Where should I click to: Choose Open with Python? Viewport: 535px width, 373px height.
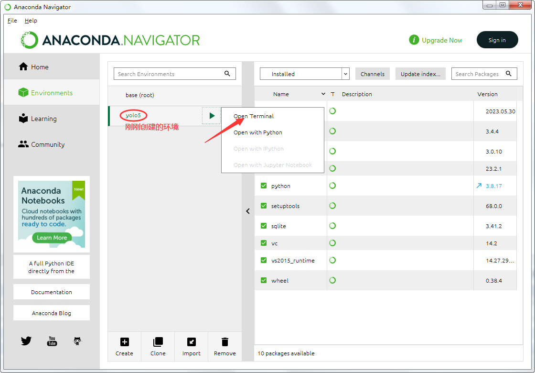(258, 132)
